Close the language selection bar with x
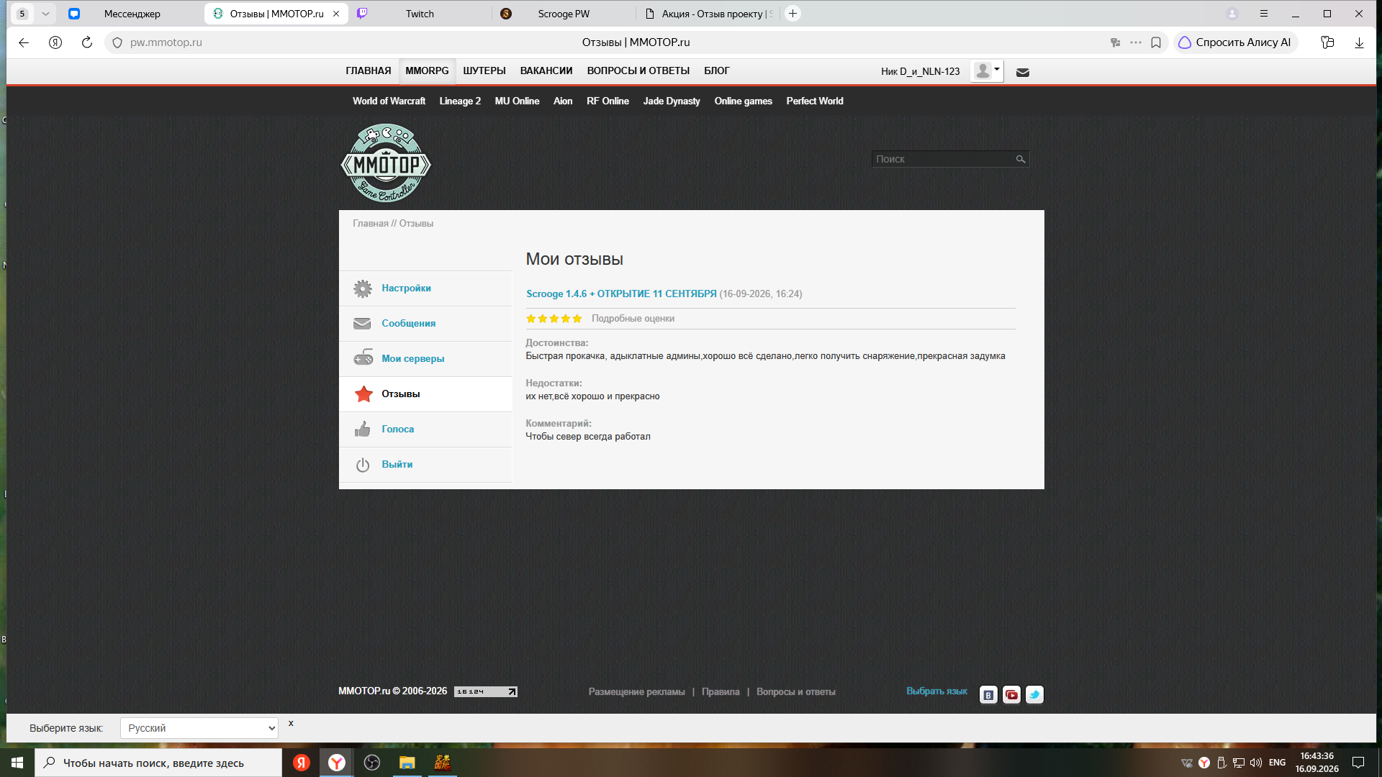1382x777 pixels. click(x=291, y=723)
